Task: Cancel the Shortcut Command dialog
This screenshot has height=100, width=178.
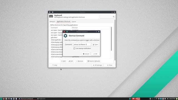Action: coord(86,54)
